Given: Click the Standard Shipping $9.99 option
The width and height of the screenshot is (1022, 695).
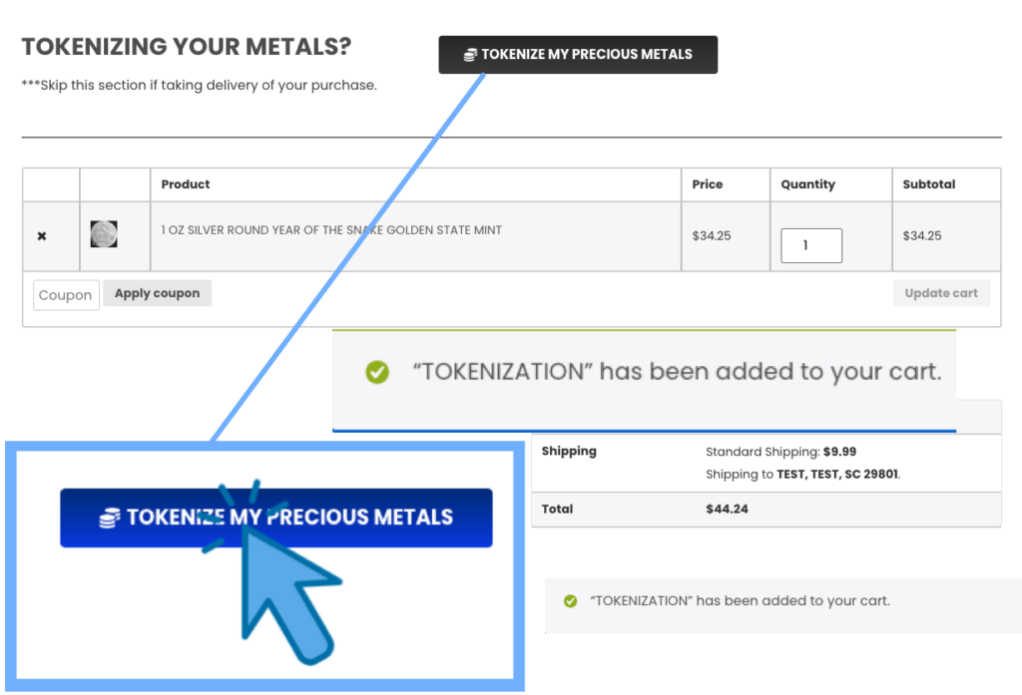Looking at the screenshot, I should 780,452.
